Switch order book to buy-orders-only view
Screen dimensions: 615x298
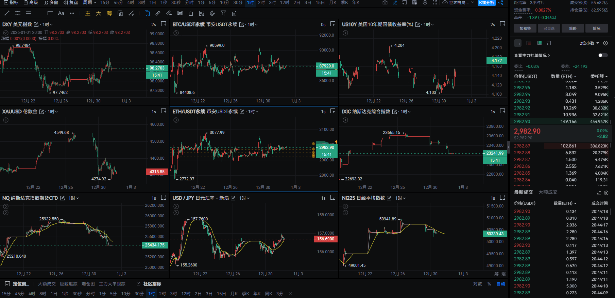pyautogui.click(x=540, y=43)
